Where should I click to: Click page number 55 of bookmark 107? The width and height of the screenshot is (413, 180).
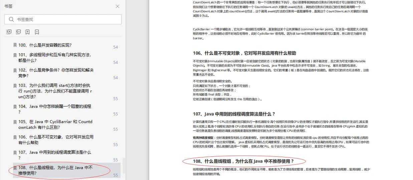116,160
